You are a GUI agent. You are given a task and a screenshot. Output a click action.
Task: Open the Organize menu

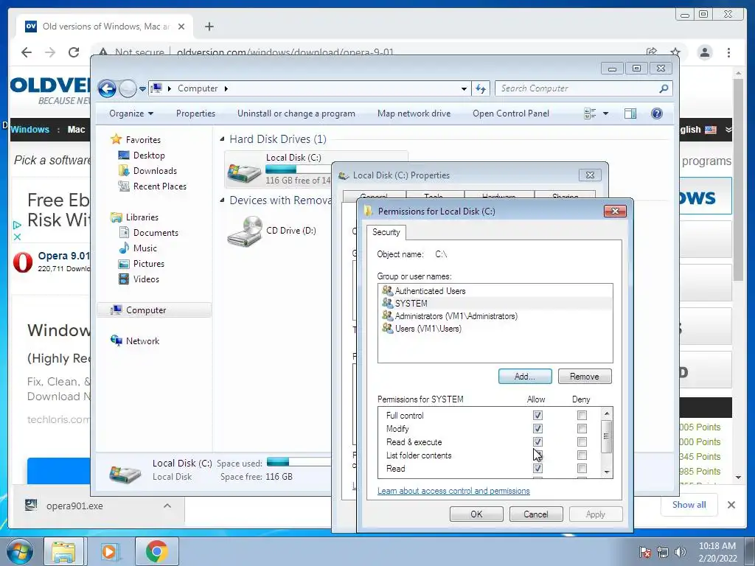131,113
